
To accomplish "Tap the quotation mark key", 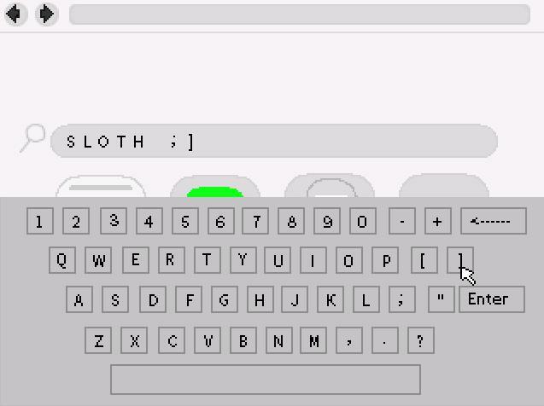I will point(442,299).
